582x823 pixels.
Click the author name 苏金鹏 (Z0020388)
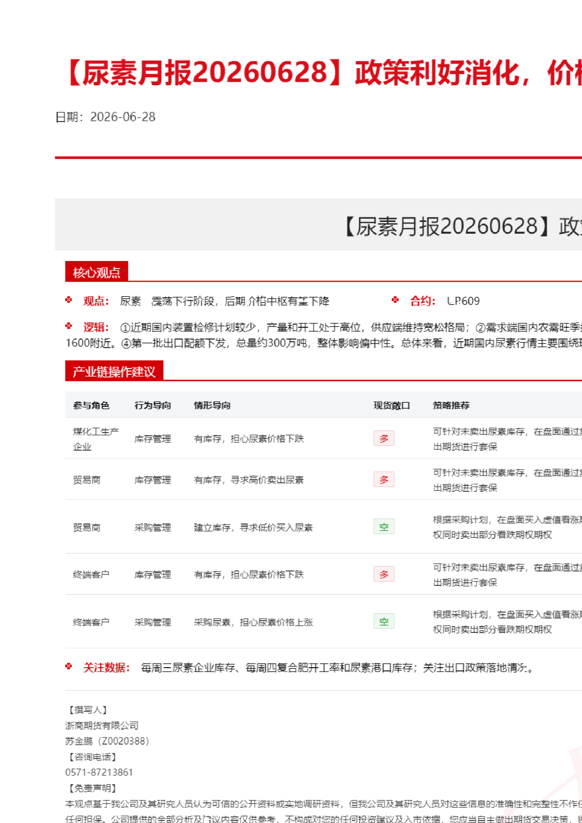(x=107, y=741)
